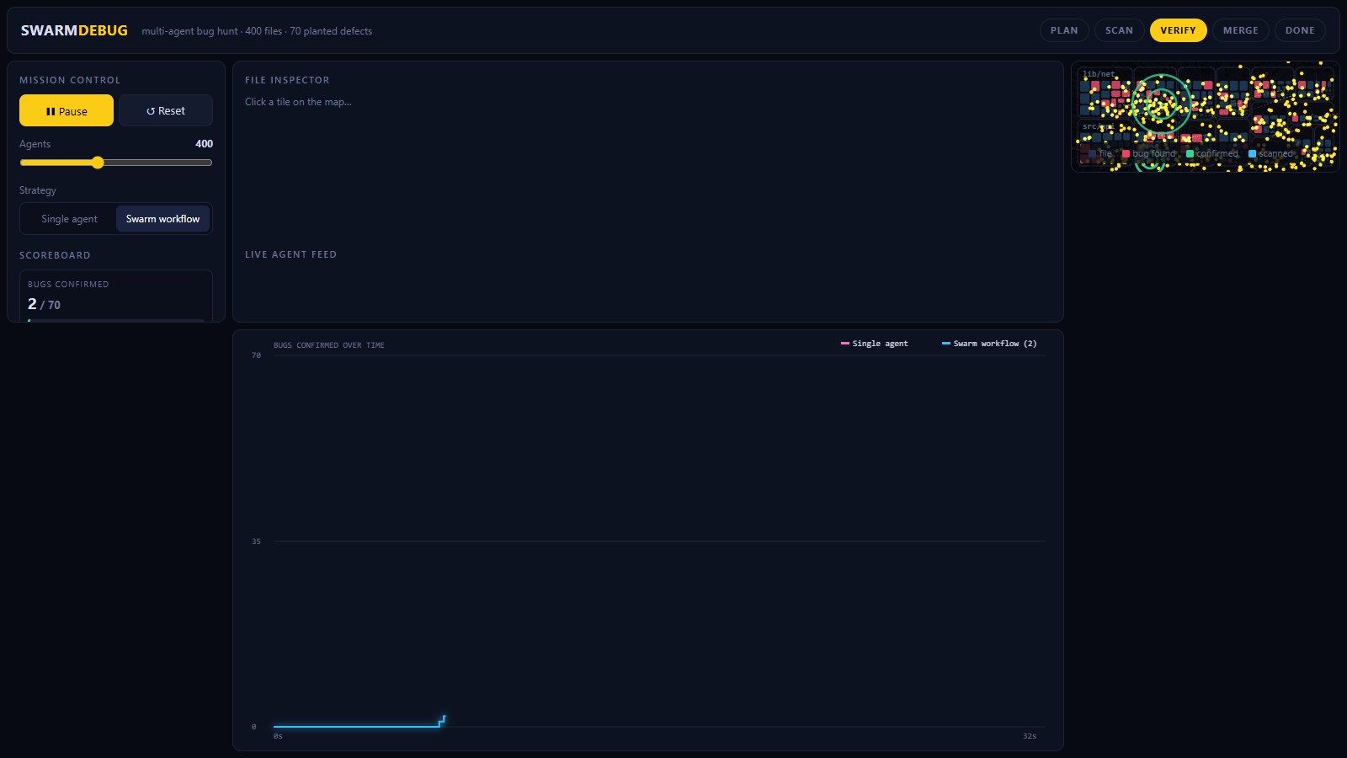Screen dimensions: 1347x758
Task: Click the Agents value 400
Action: tap(204, 144)
